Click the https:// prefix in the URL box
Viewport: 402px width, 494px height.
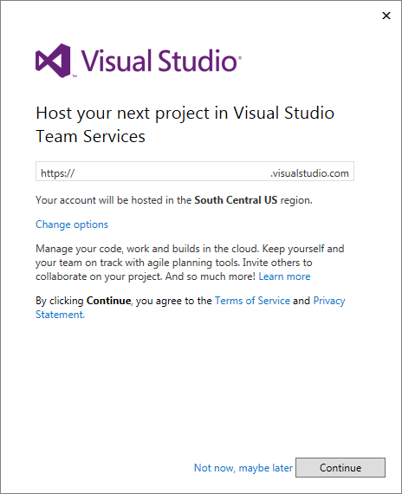point(57,173)
